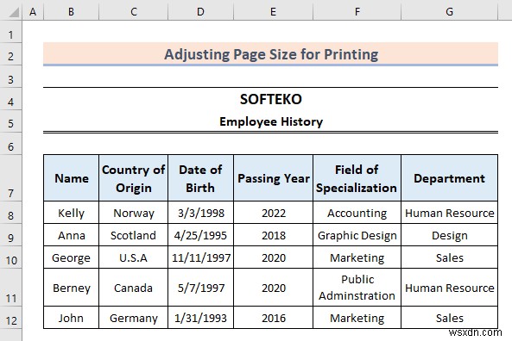Click the 'Adjusting Page Size for Printing' title cell
The image size is (512, 341).
click(x=271, y=53)
